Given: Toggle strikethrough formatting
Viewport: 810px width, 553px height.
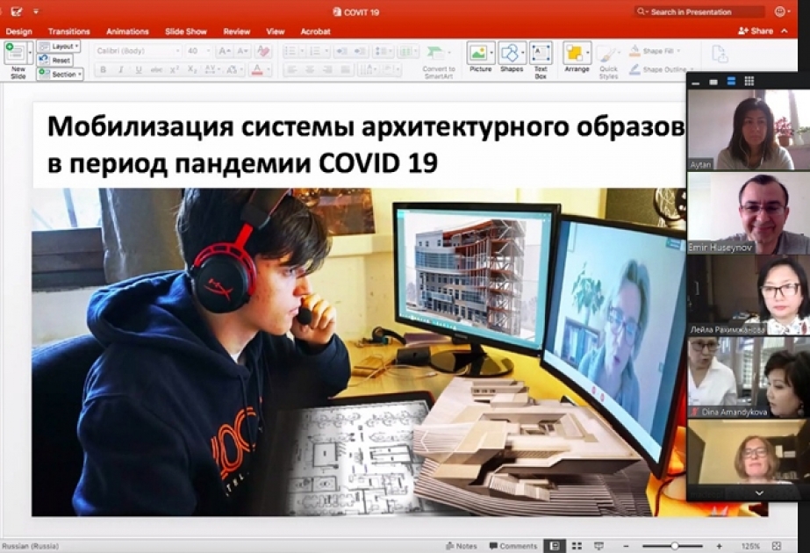Looking at the screenshot, I should [156, 69].
